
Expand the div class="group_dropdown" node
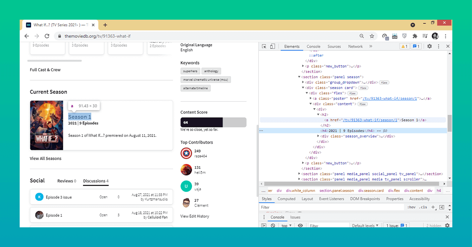coord(303,83)
